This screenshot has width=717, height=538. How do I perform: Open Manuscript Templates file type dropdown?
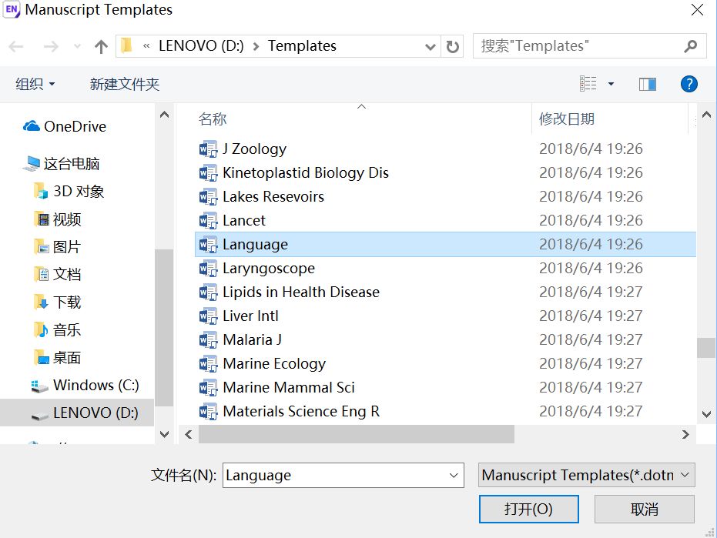point(587,476)
